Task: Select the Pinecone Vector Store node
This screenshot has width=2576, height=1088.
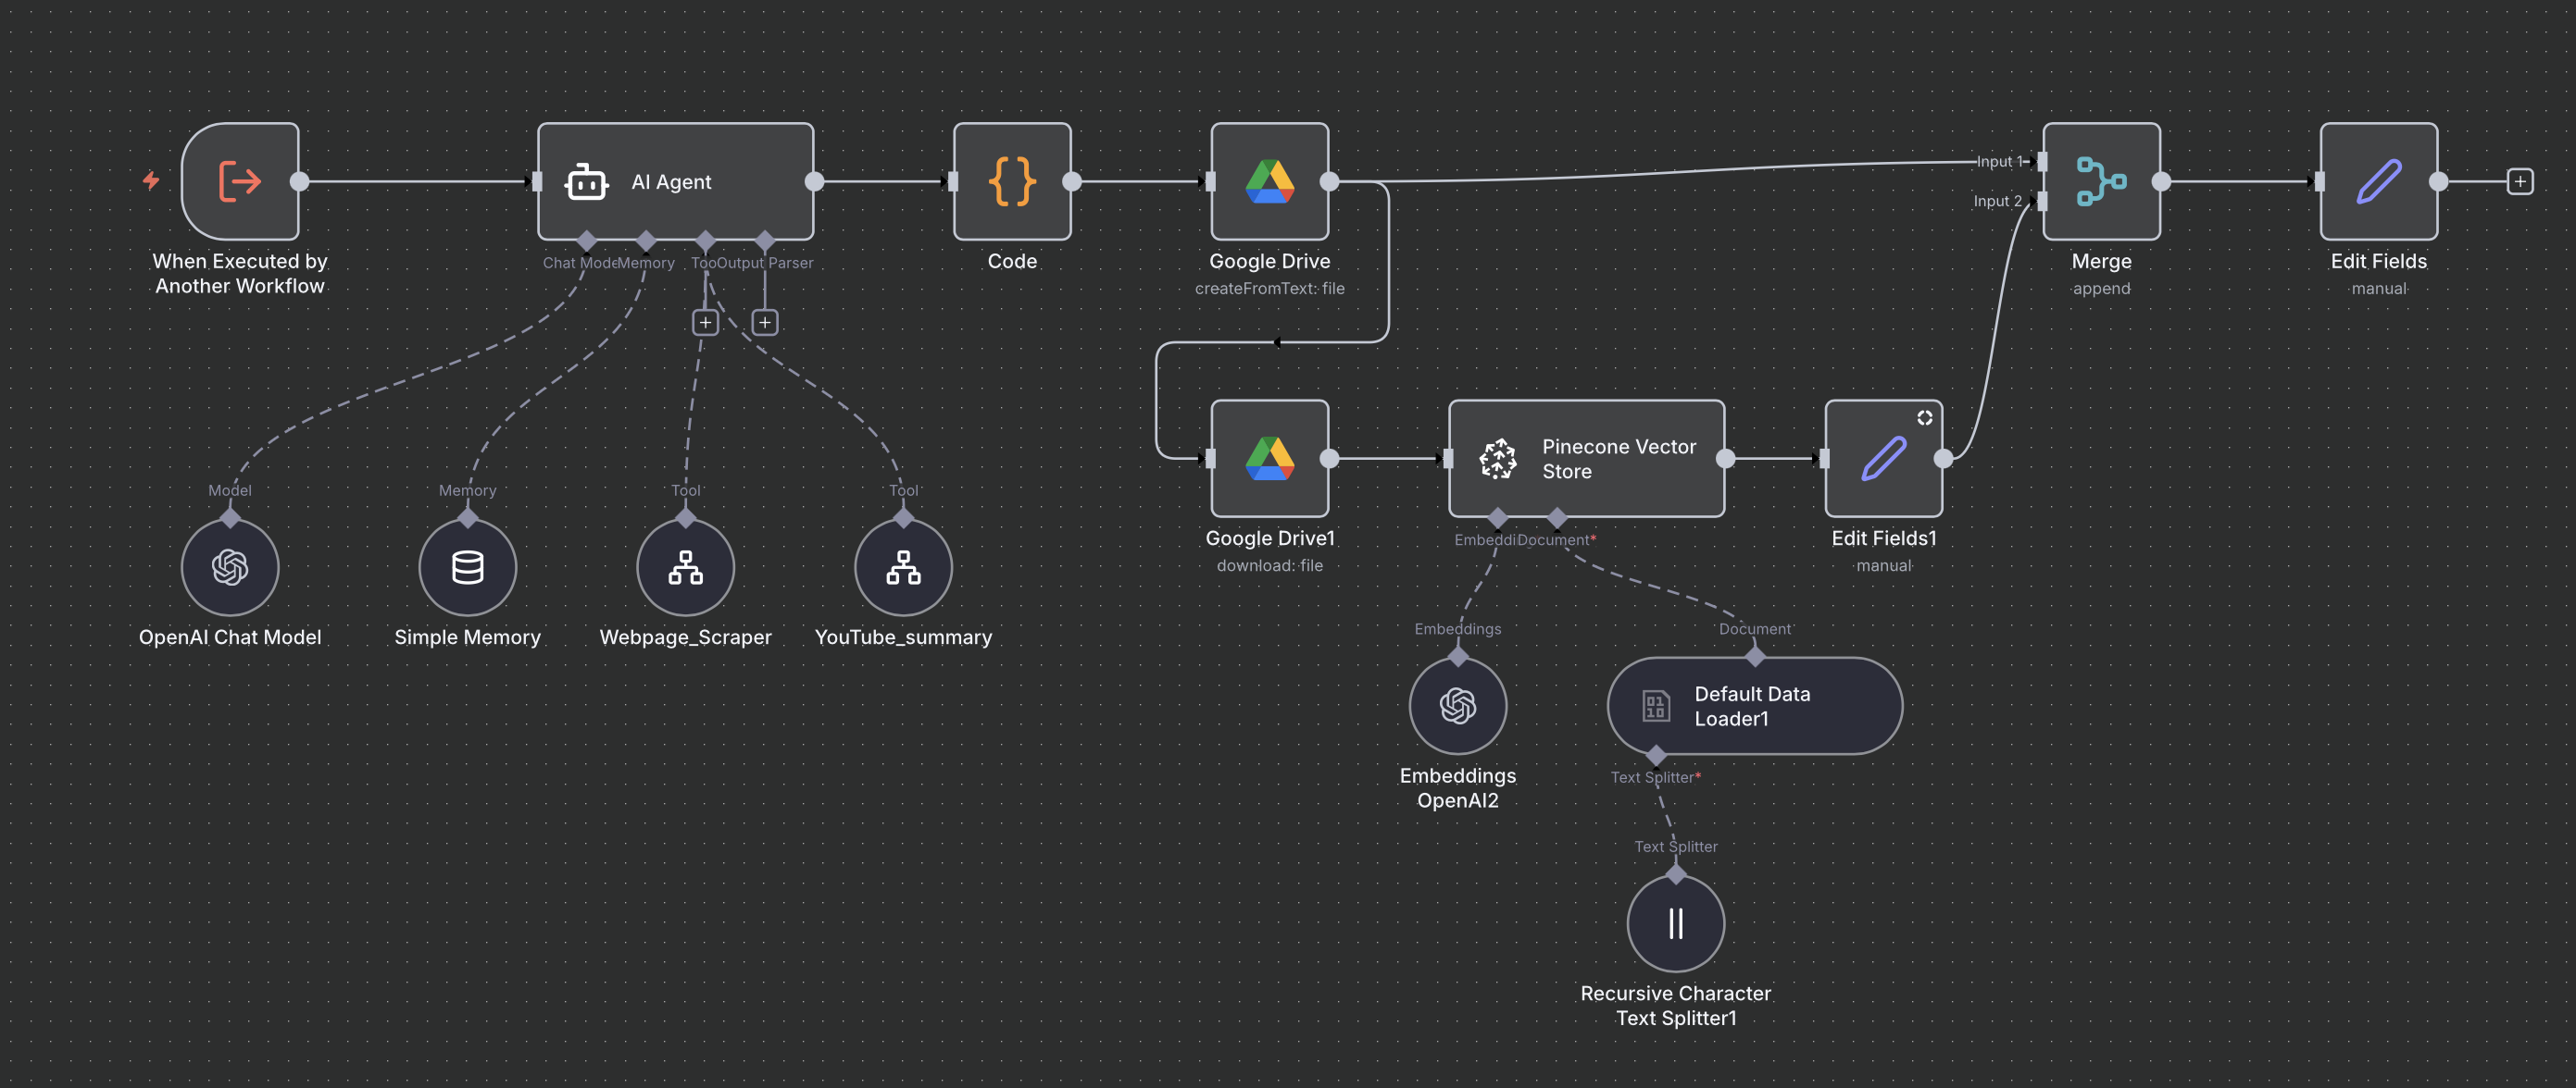Action: pos(1585,459)
